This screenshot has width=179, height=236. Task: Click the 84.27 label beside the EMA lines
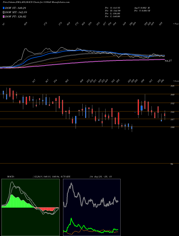(168, 61)
